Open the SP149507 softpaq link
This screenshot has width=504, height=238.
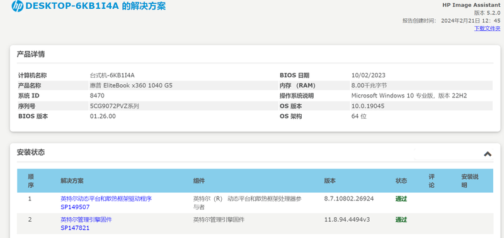[x=75, y=207]
